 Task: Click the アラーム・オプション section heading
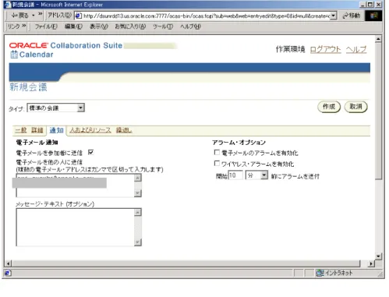(x=239, y=143)
